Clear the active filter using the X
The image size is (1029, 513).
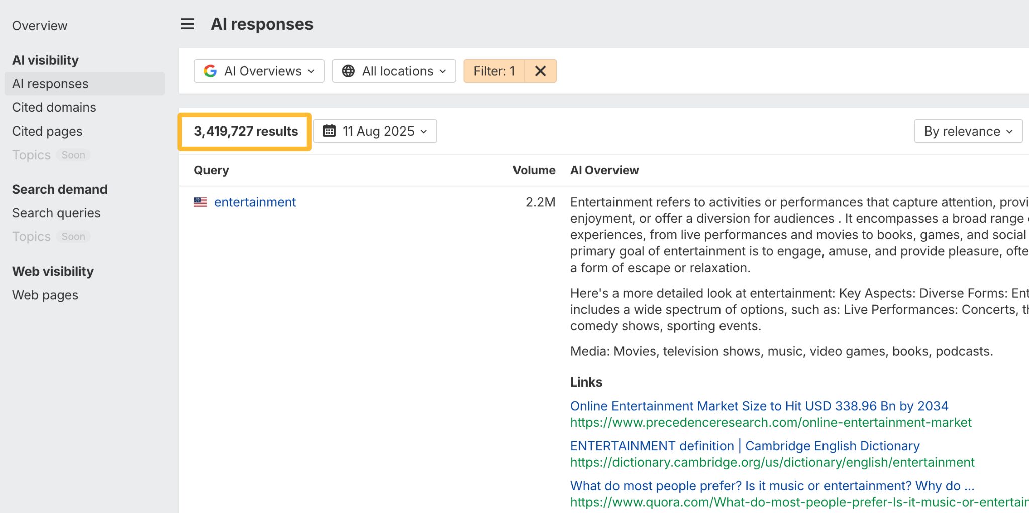[540, 71]
